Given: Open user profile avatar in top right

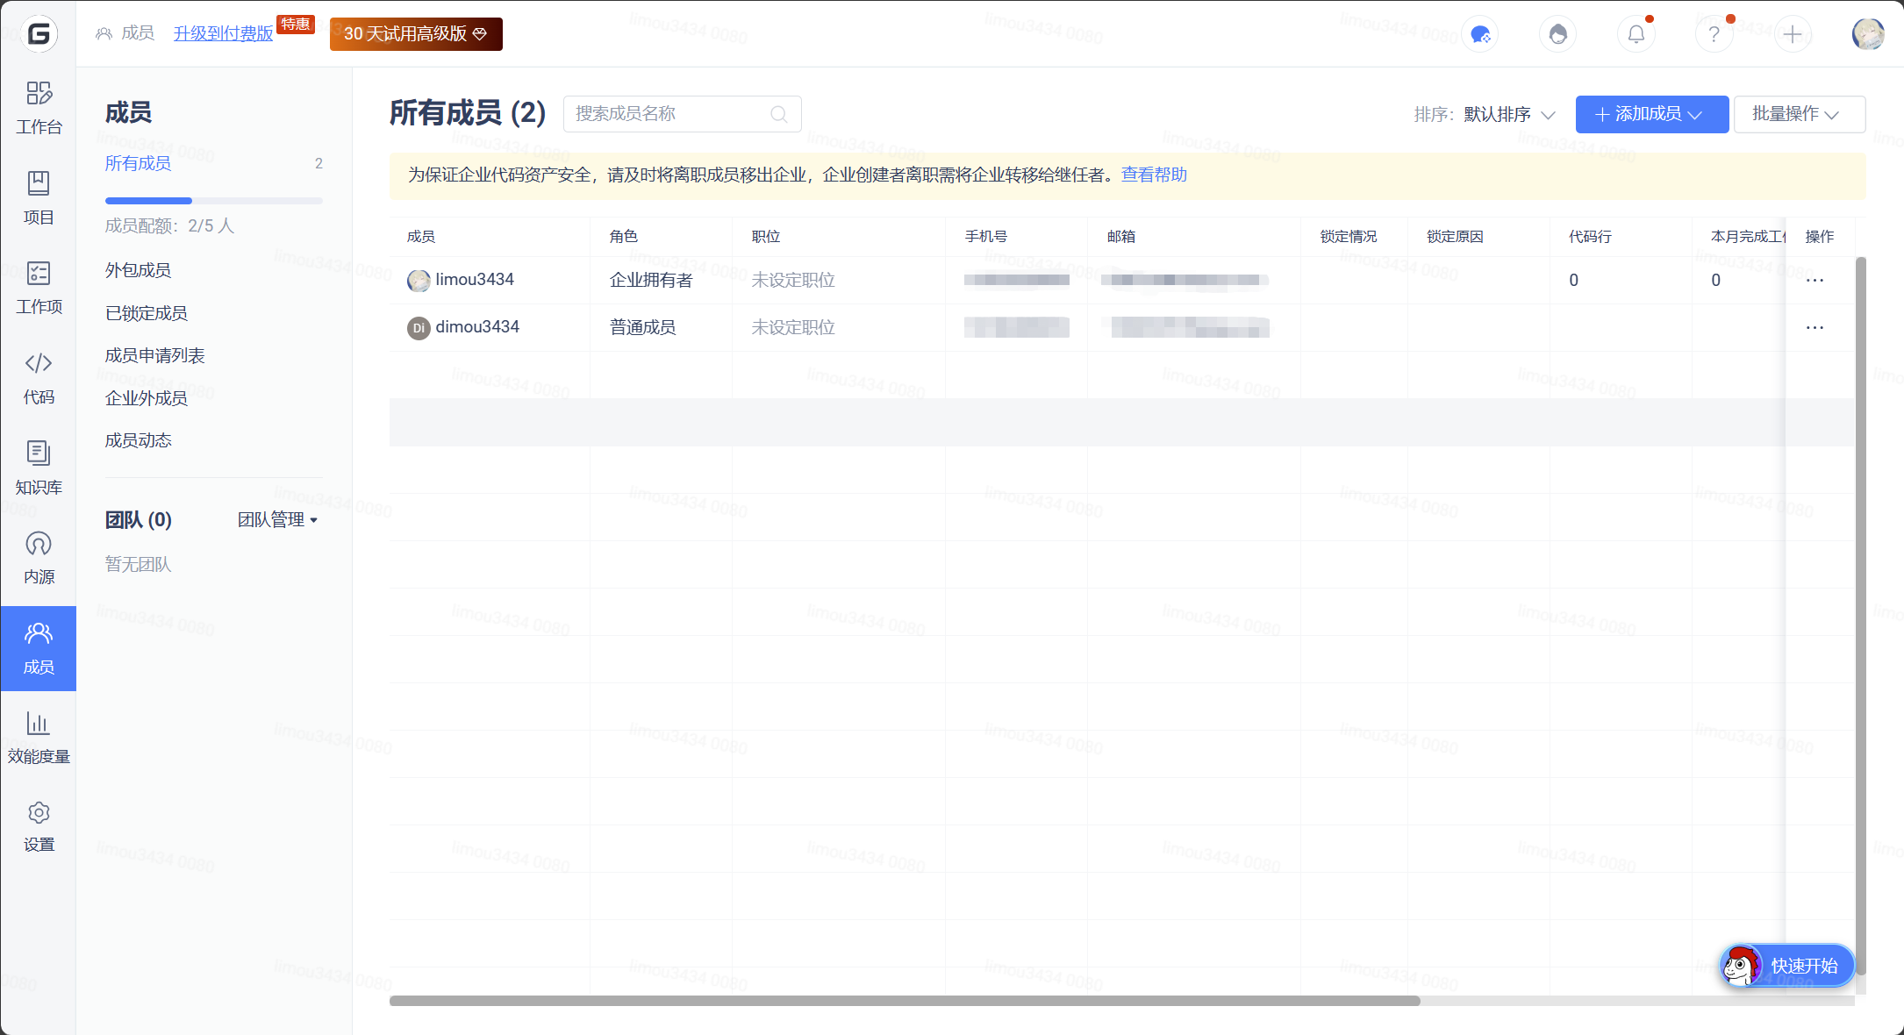Looking at the screenshot, I should click(1868, 34).
